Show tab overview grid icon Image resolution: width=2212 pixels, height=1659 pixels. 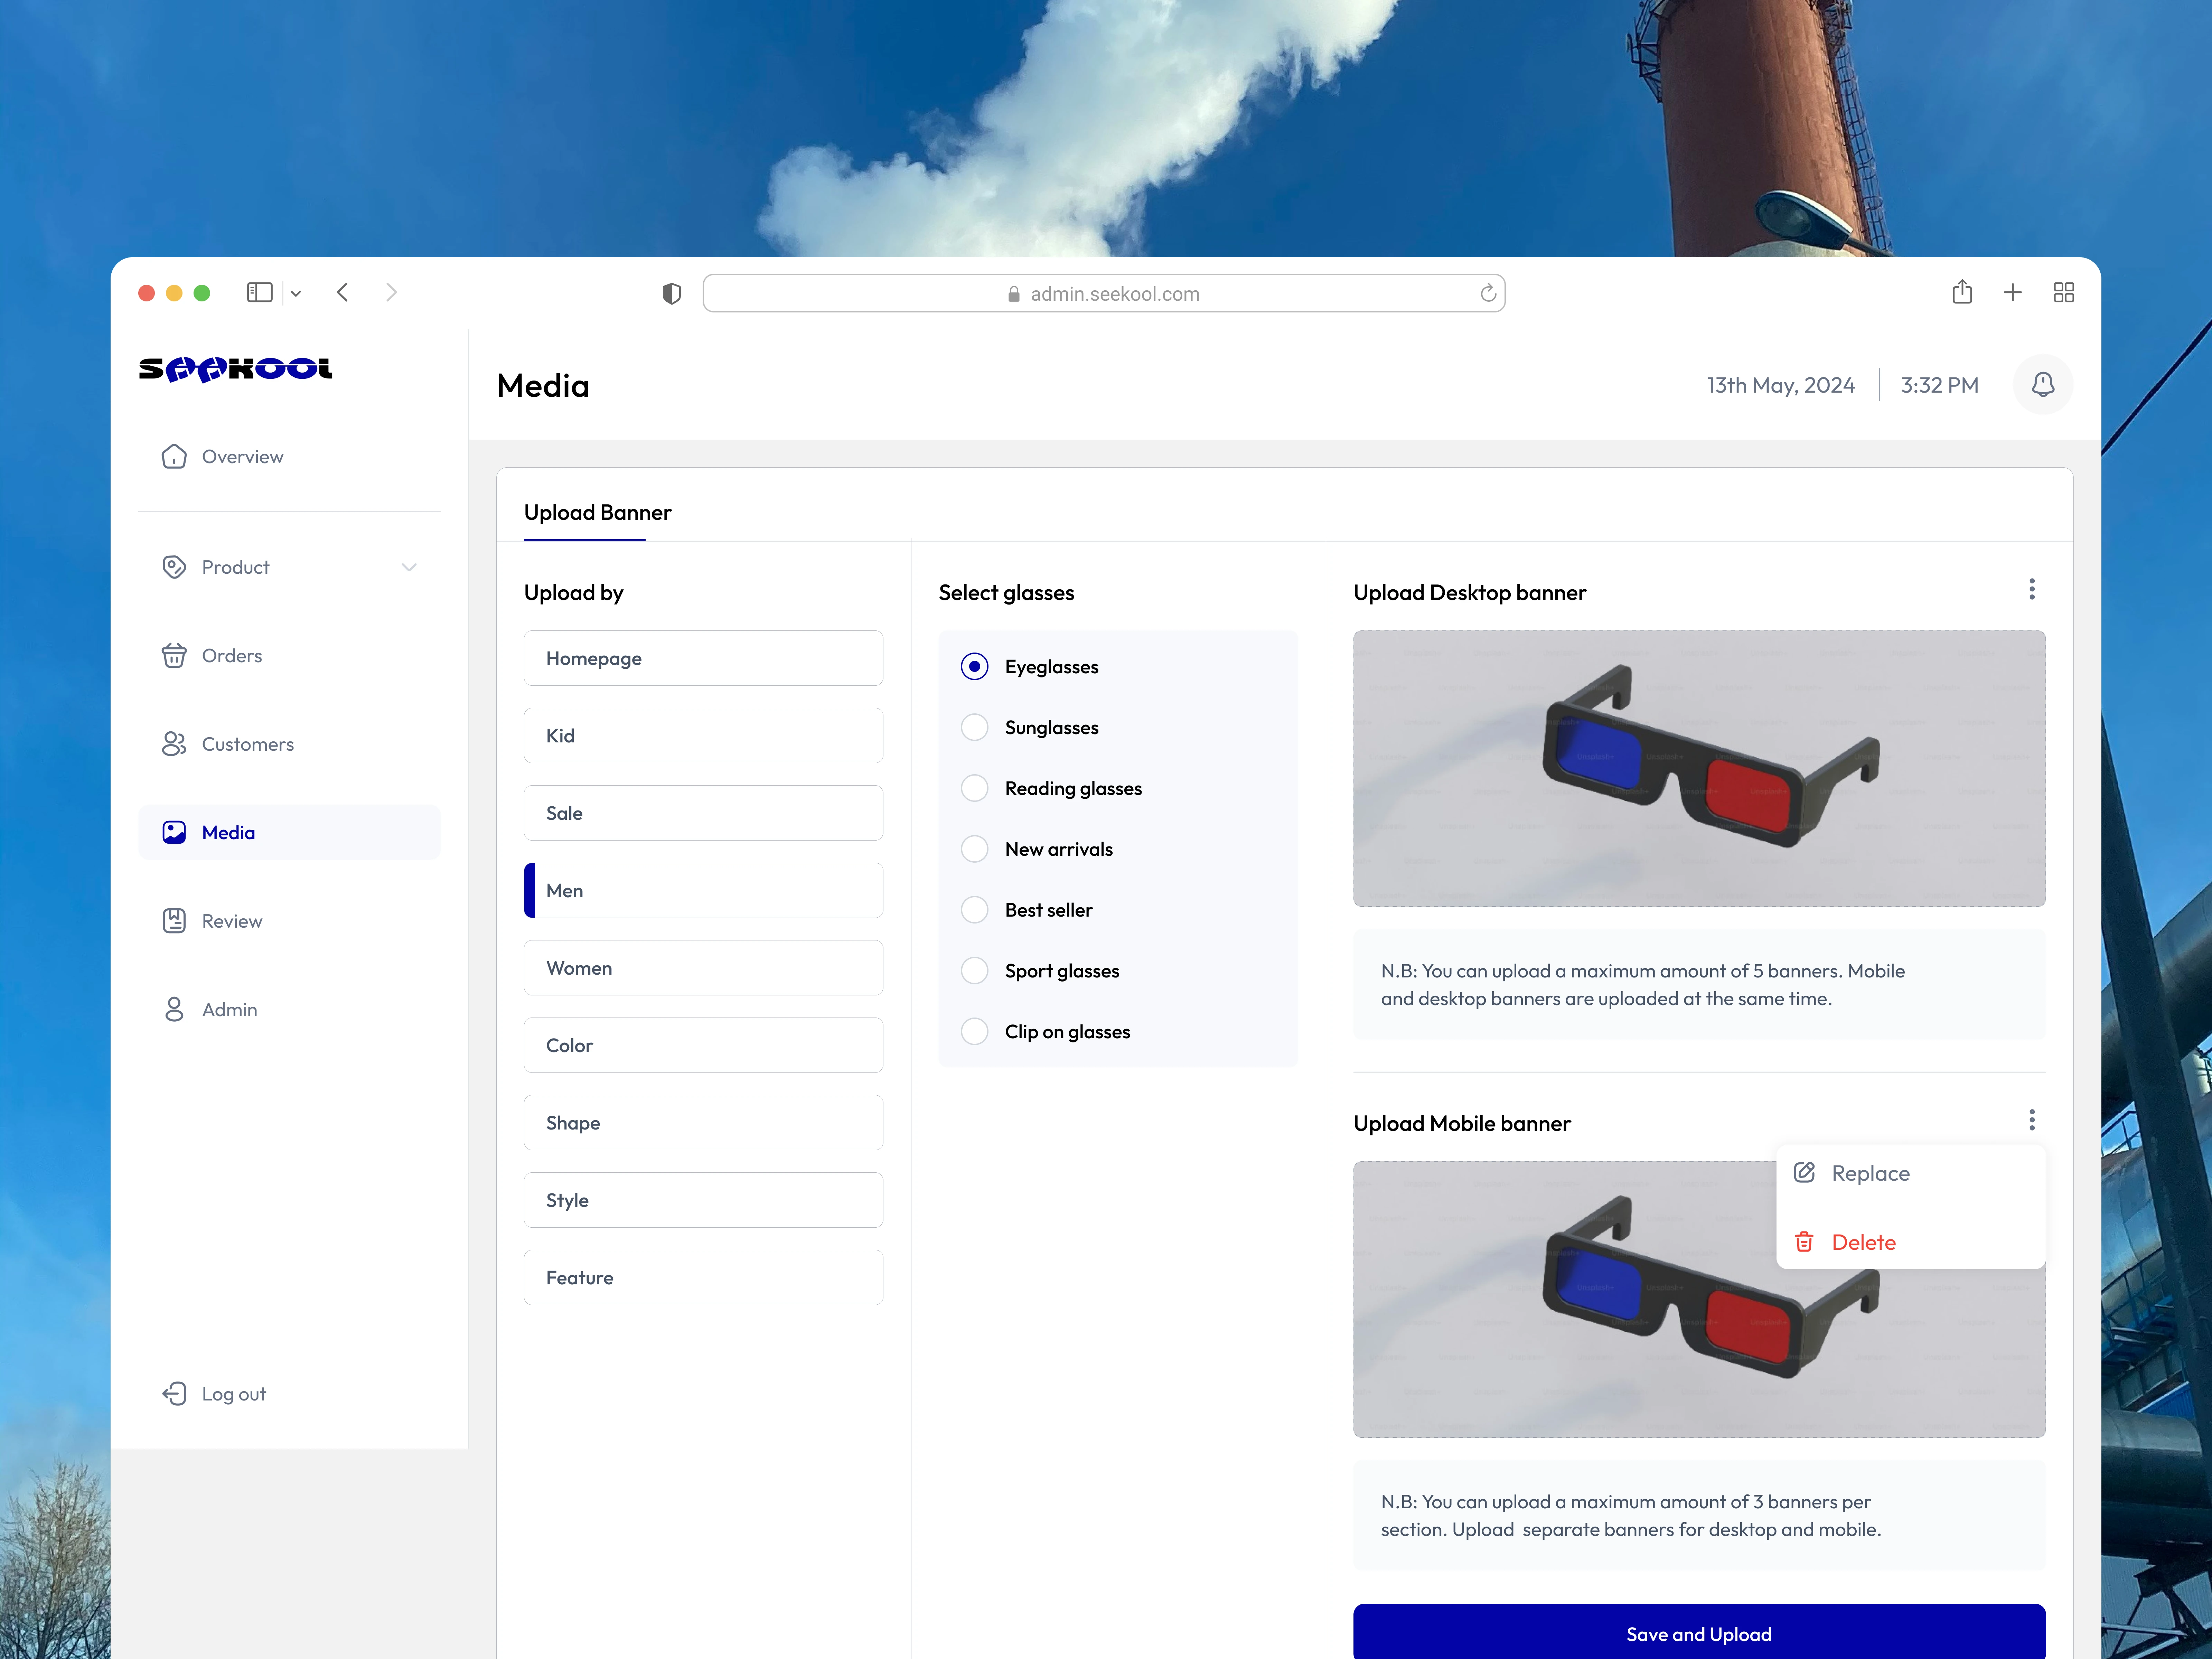[2064, 292]
